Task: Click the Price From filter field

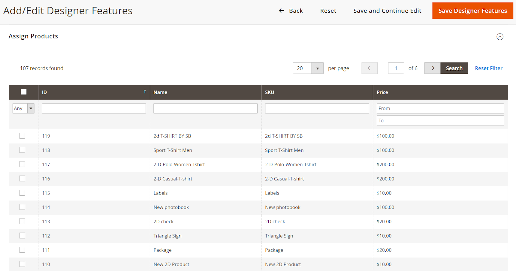Action: (x=440, y=108)
